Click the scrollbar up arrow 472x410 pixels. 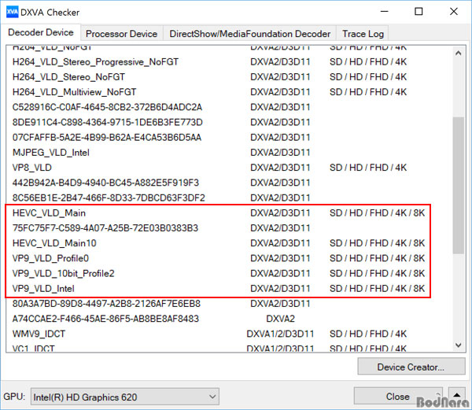click(x=459, y=52)
